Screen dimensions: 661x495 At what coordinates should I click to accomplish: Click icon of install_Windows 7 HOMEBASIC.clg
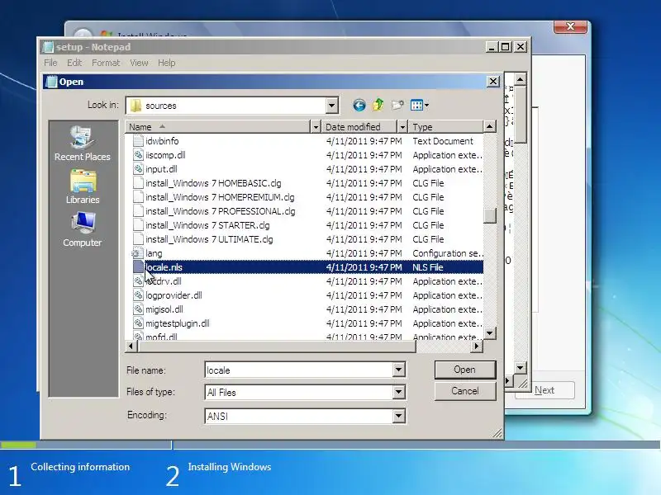click(x=138, y=182)
